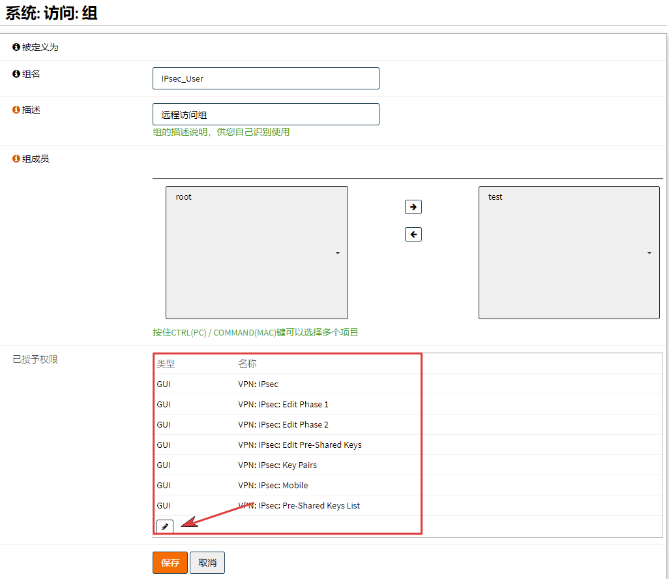
Task: Click info icon next to 描述
Action: coord(16,110)
